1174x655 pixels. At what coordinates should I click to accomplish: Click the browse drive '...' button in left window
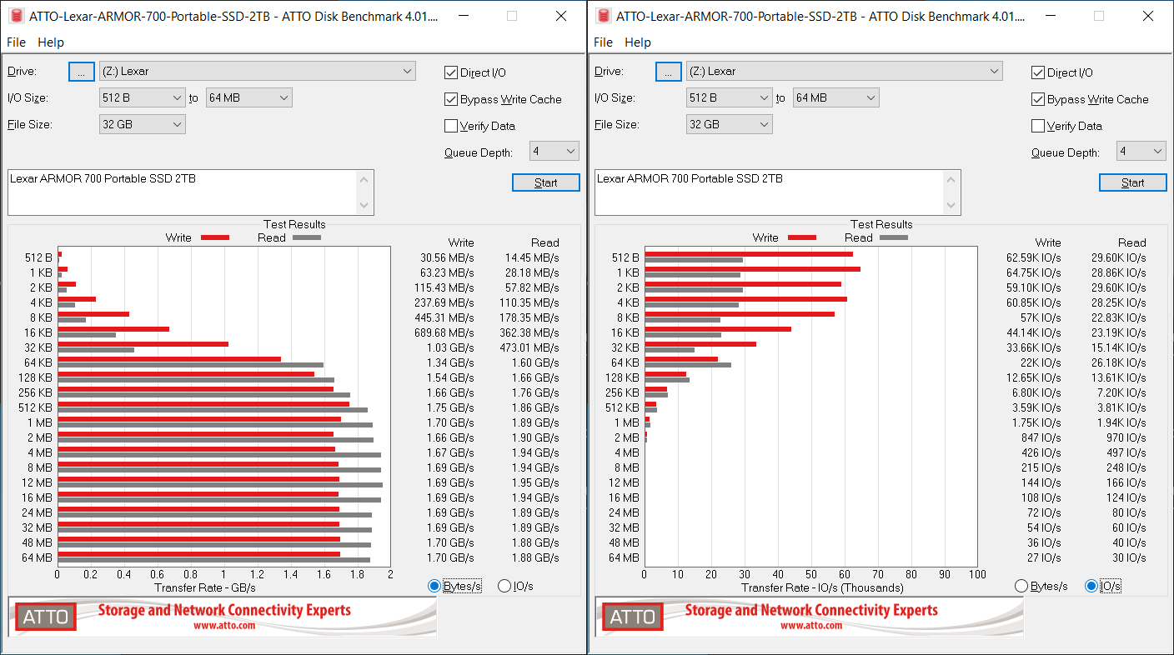tap(81, 72)
